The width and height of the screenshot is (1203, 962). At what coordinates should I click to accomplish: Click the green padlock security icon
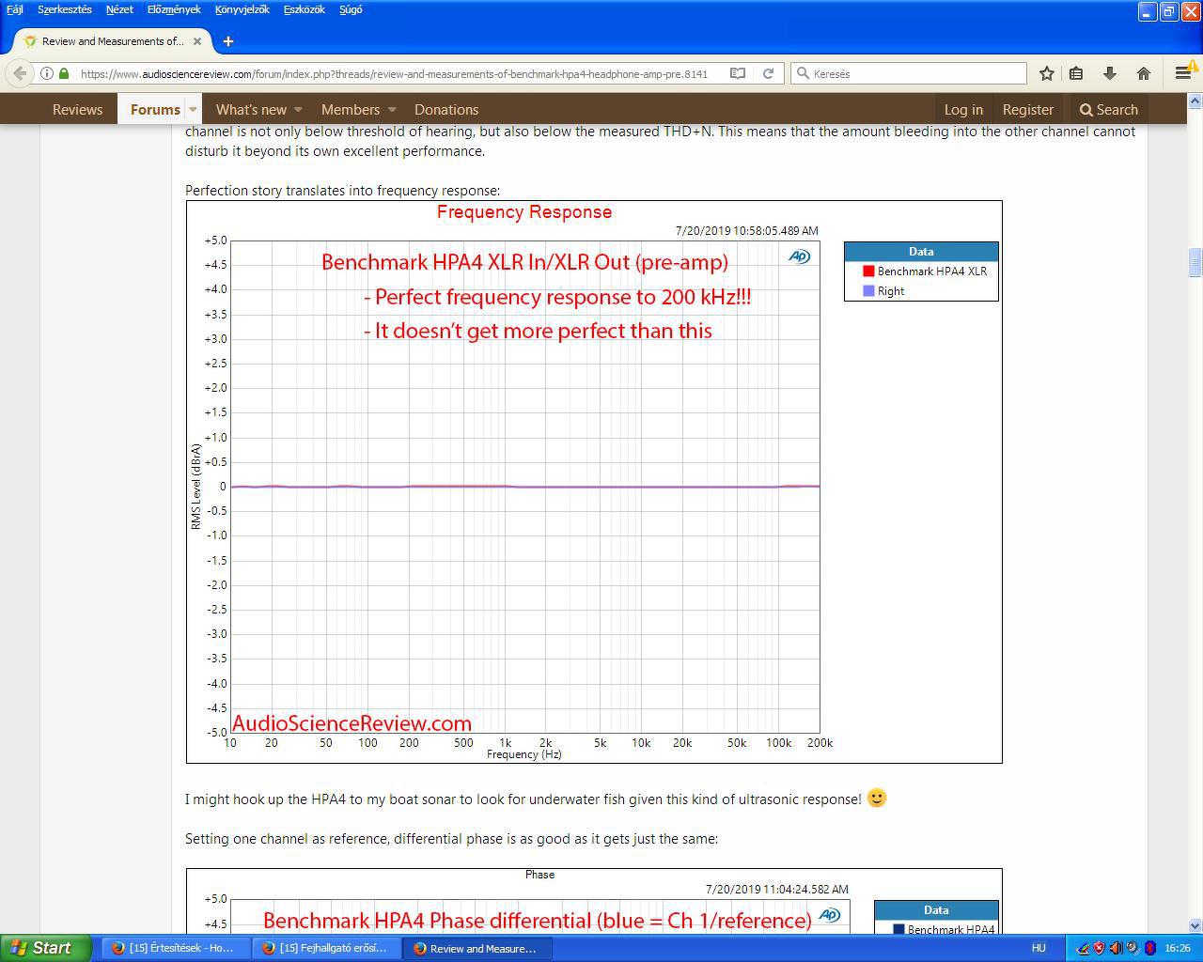click(64, 73)
